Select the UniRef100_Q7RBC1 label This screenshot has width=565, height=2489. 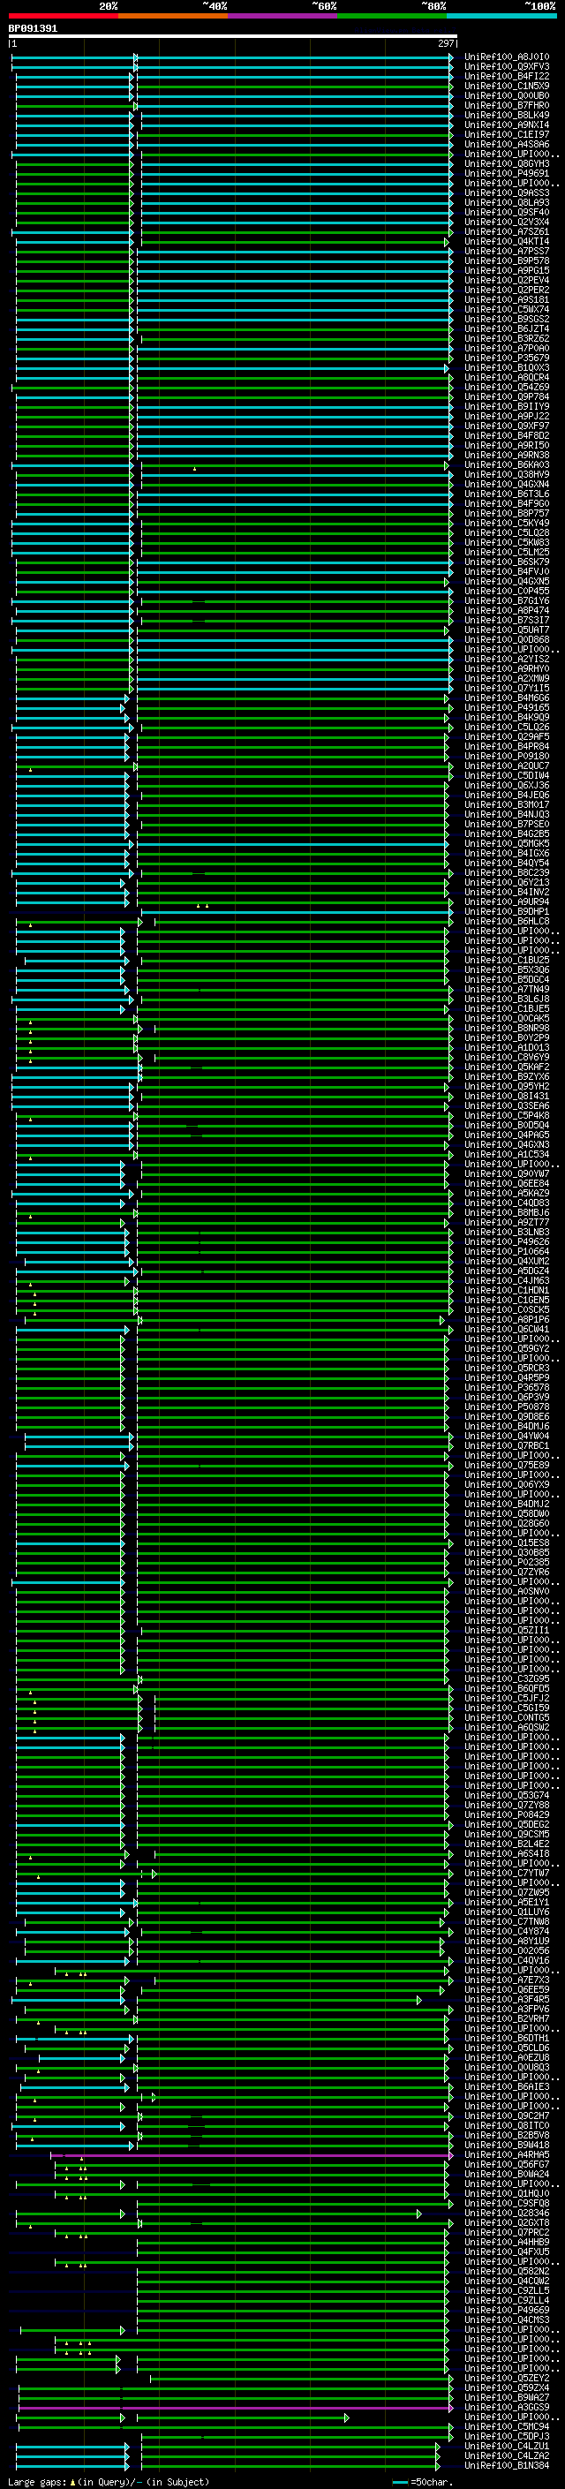point(506,1445)
